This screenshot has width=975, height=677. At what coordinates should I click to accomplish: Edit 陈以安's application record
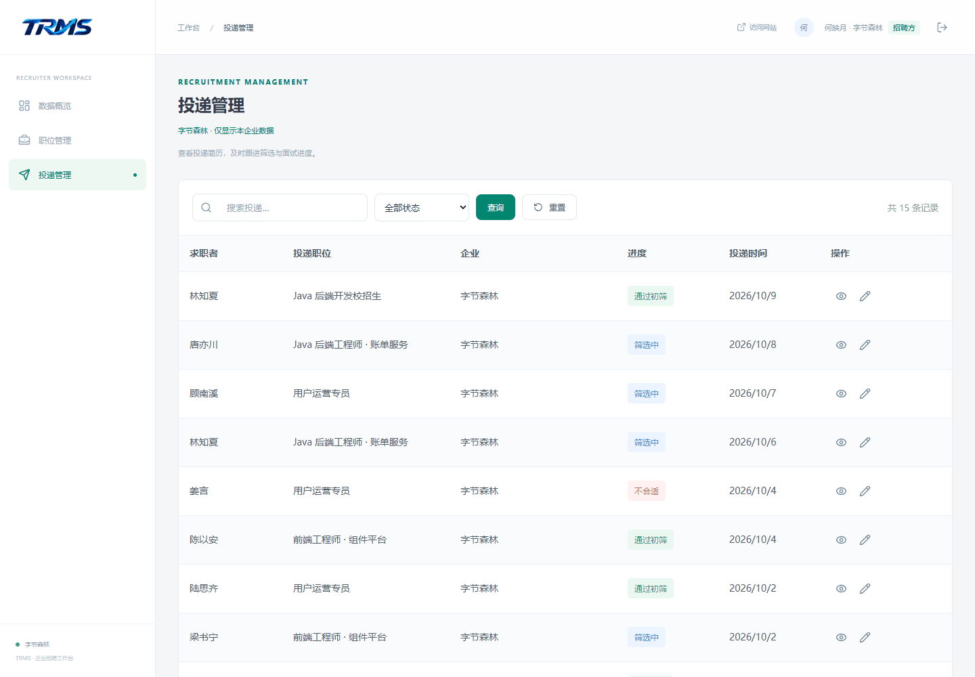tap(865, 540)
